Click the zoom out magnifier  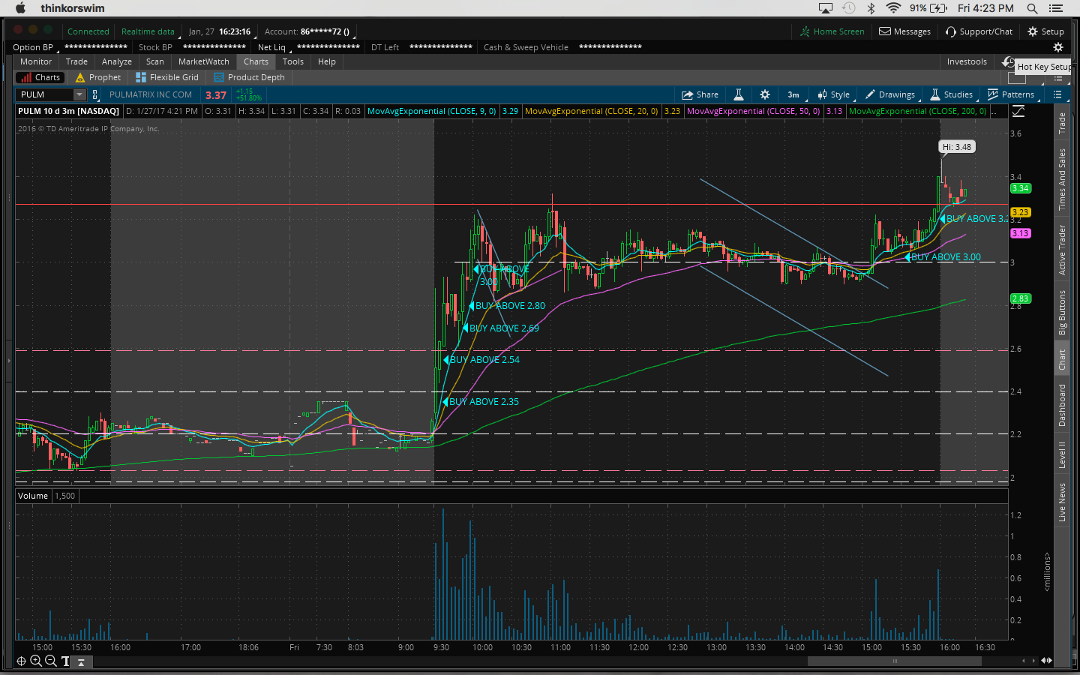pos(51,661)
